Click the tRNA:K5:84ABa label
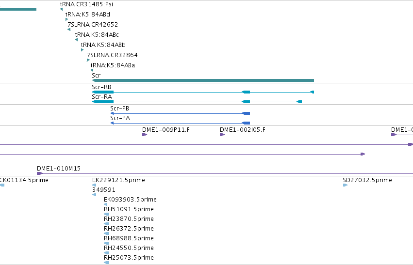Screen dimensions: 413x265 (x=113, y=65)
